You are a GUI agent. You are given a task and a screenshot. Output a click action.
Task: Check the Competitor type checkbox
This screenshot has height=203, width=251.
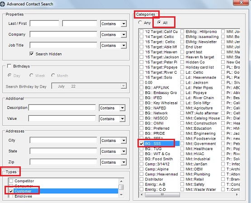(11, 181)
